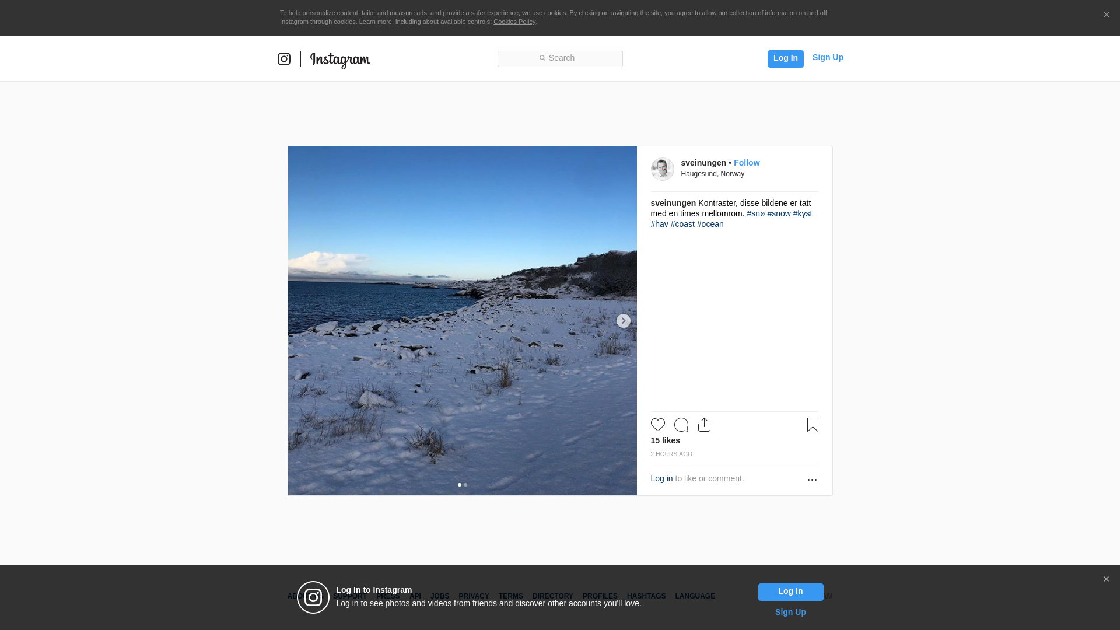The height and width of the screenshot is (630, 1120).
Task: Click Sign Up link in header
Action: click(827, 57)
